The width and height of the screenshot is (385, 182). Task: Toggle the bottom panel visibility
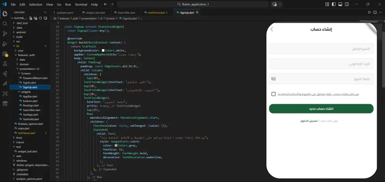click(x=340, y=4)
